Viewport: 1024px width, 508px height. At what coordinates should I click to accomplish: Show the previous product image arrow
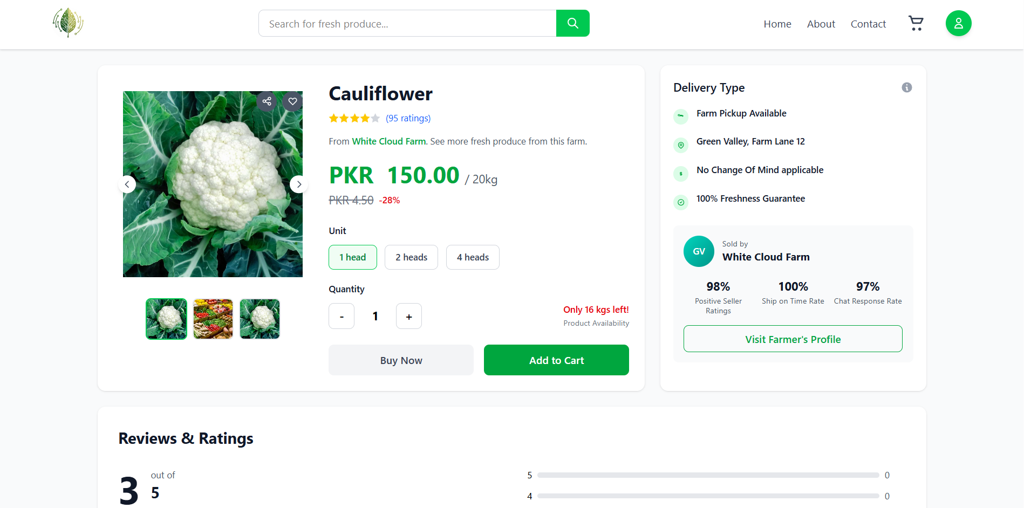127,184
